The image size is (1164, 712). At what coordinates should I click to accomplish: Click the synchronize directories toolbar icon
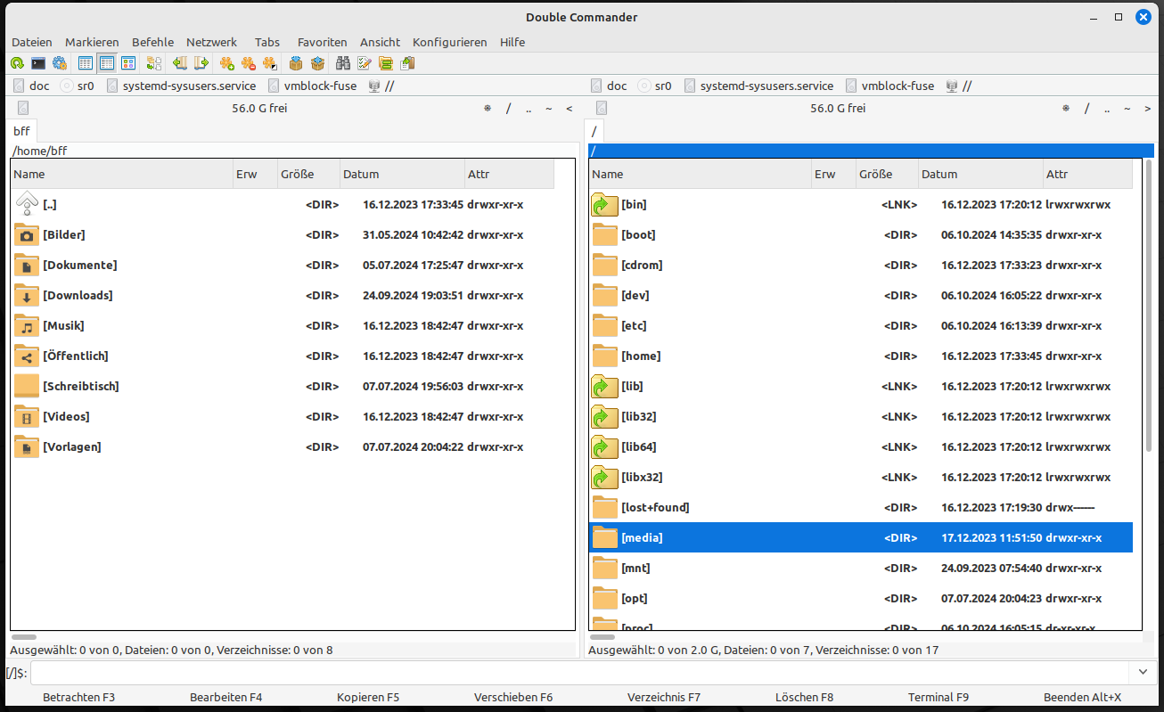386,63
